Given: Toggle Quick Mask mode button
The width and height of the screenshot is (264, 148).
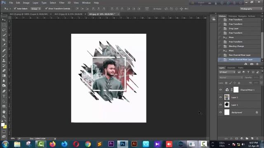Looking at the screenshot, I should (x=4, y=132).
